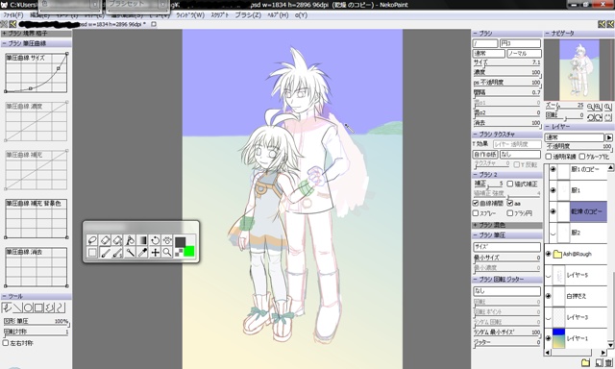
Task: Select the square shape in tool panel
Action: pos(38,307)
